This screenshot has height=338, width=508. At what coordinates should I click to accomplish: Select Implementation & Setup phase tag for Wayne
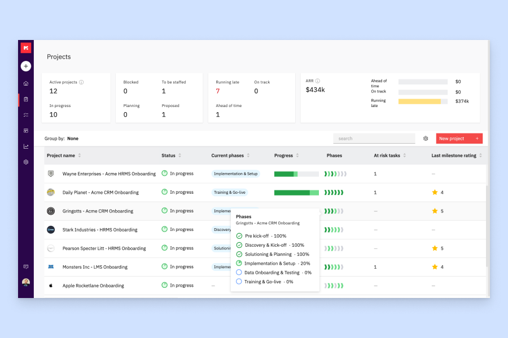[235, 174]
